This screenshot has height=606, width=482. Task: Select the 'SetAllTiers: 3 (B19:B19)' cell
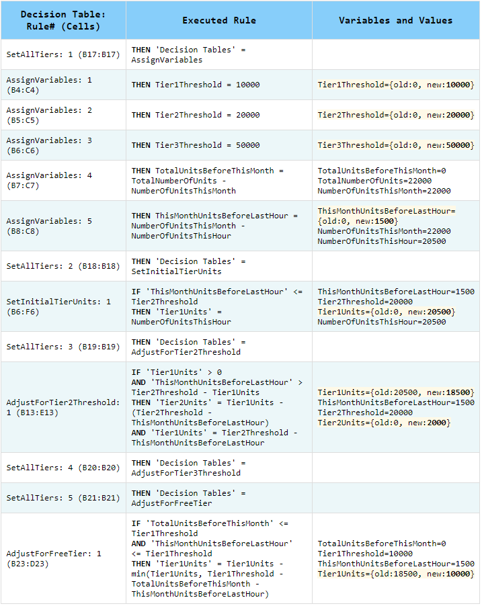[63, 347]
